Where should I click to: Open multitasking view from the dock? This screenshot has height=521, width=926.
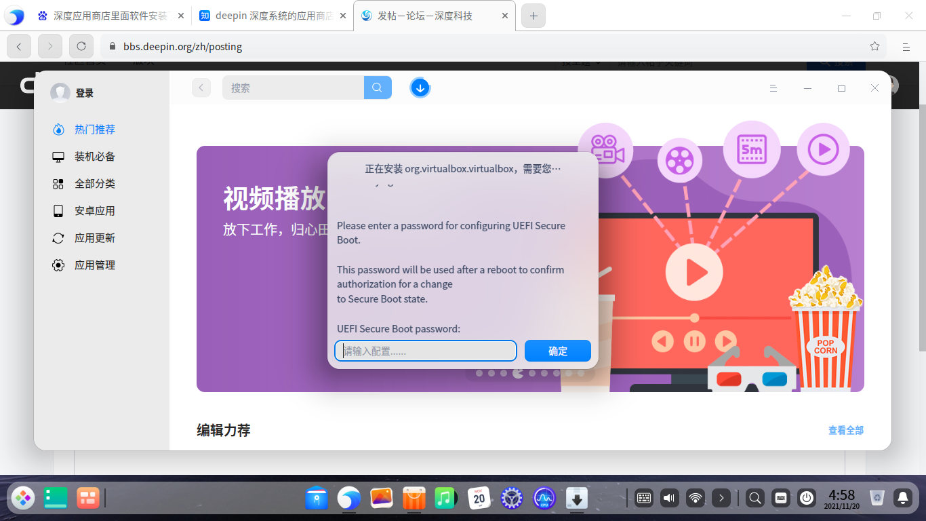pos(87,498)
